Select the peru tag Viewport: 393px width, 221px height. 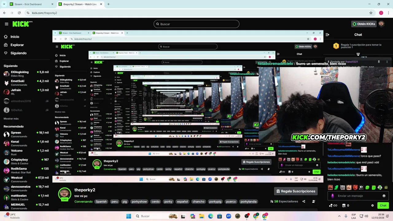pos(115,202)
